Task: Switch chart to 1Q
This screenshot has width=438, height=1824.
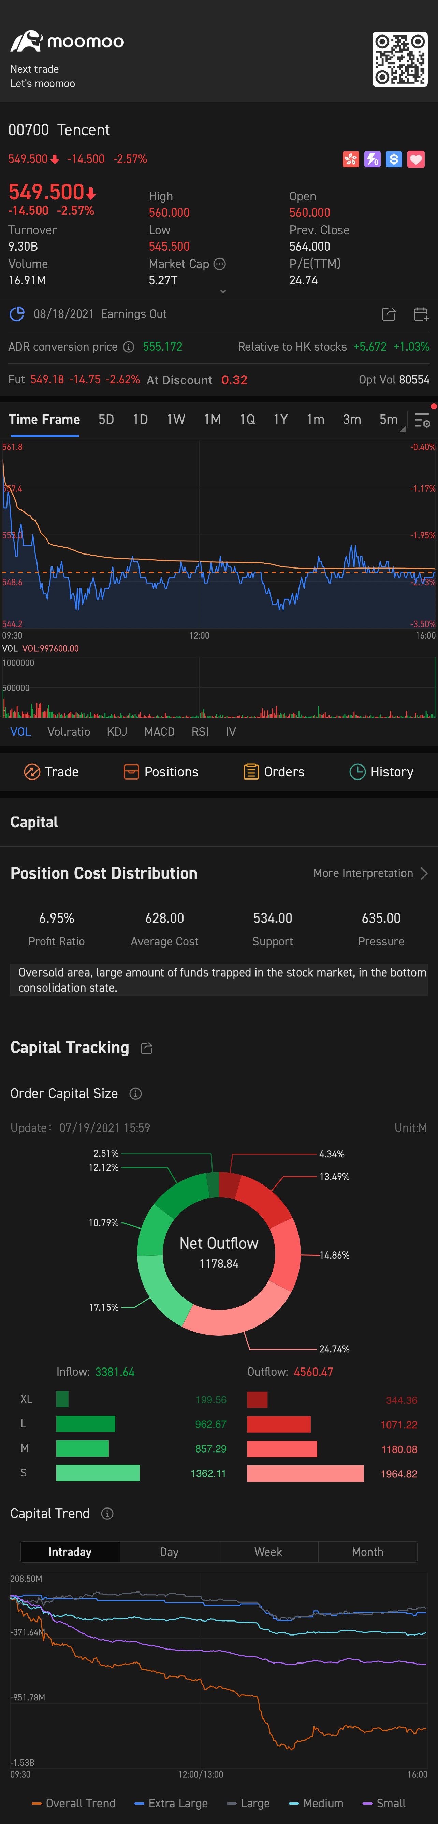Action: pyautogui.click(x=247, y=419)
